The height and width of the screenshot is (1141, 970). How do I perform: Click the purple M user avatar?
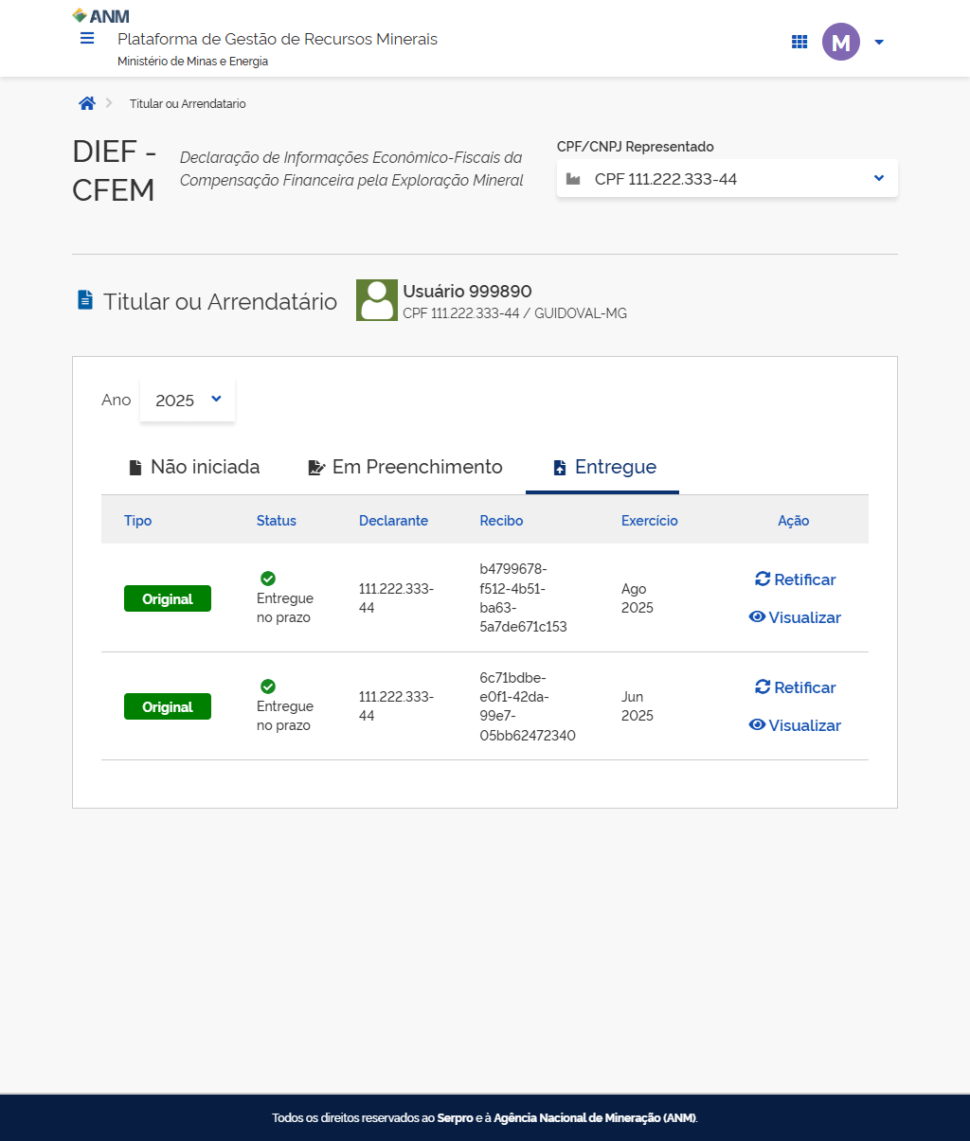click(840, 42)
